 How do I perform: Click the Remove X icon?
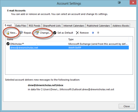point(77,33)
